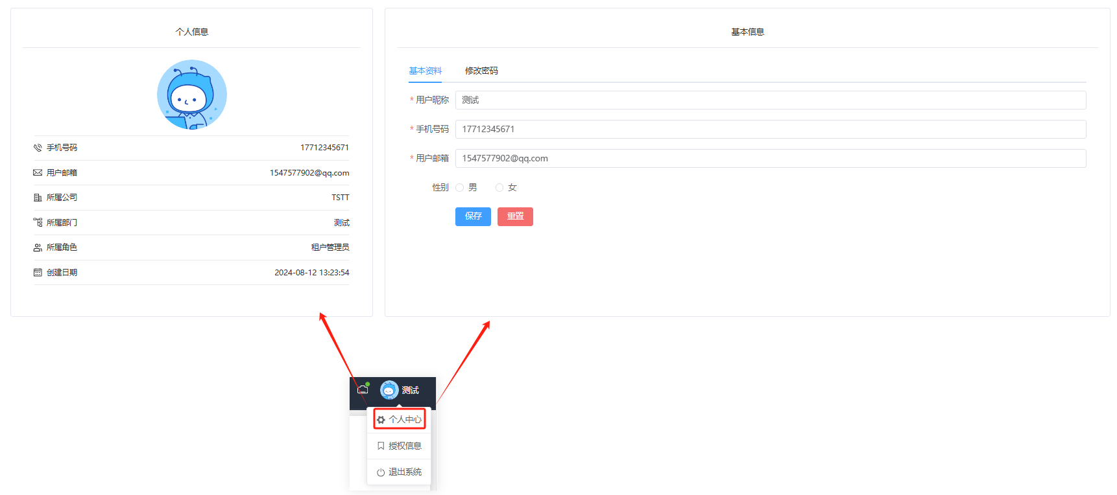Focus the 用户邮箱 input field
Image resolution: width=1117 pixels, height=495 pixels.
[771, 158]
